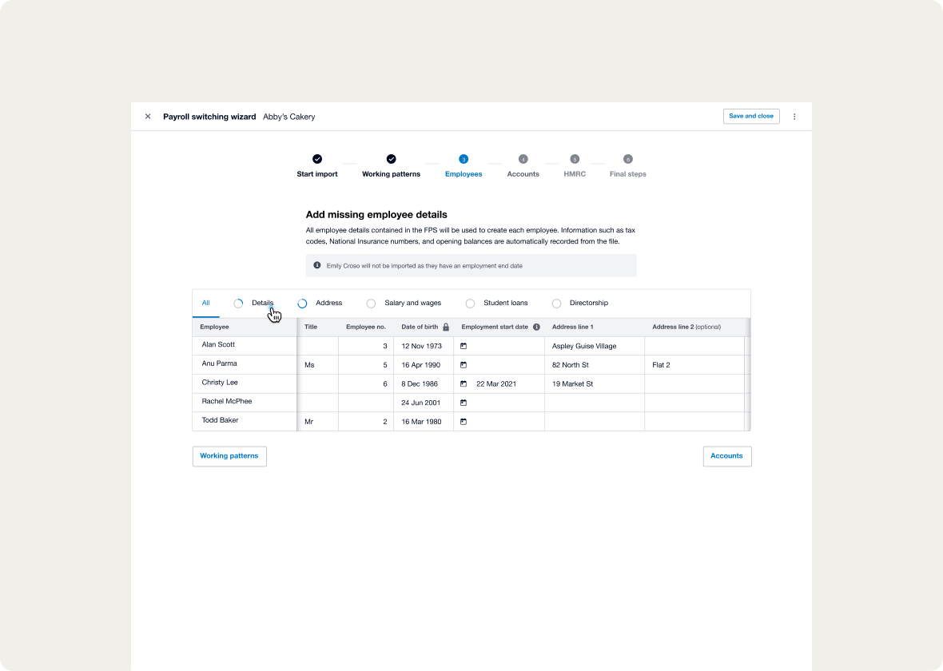The image size is (943, 671).
Task: Open calendar picker for Anu Parma's start date
Action: [x=464, y=365]
